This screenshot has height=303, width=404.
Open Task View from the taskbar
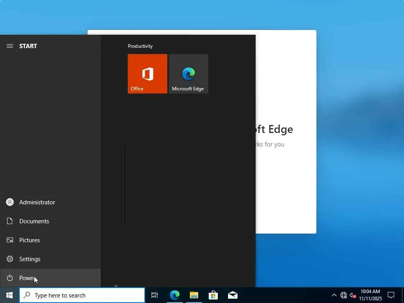pos(155,295)
